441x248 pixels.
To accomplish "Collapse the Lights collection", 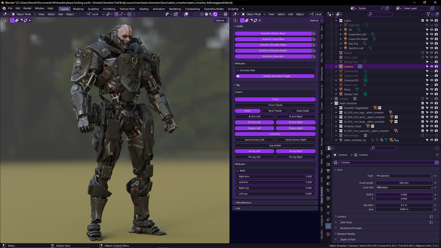I will (336, 21).
